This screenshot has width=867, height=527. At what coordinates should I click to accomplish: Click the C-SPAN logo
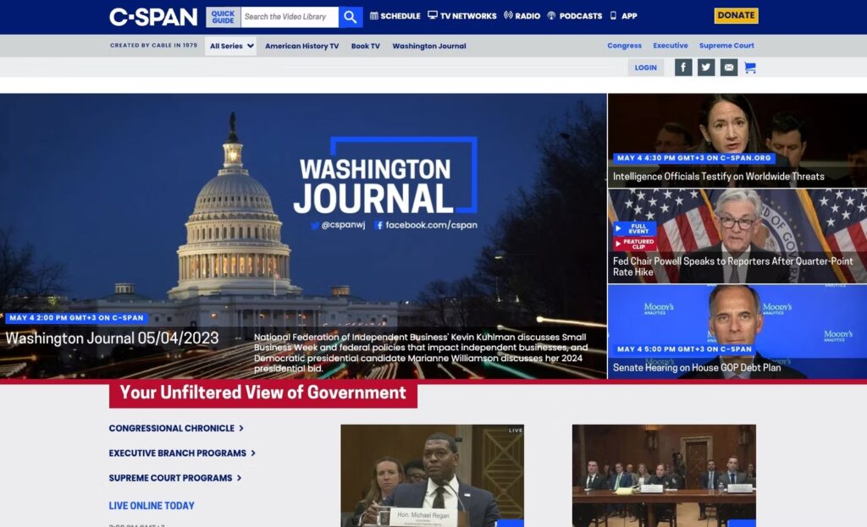tap(153, 17)
